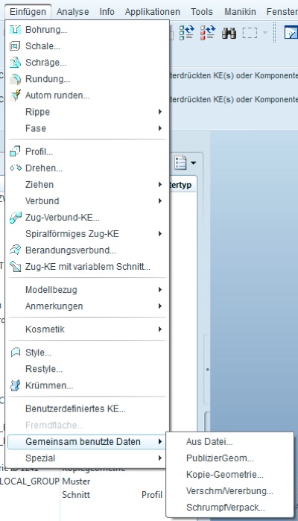
Task: Select Autom runden auto-round icon
Action: [16, 95]
